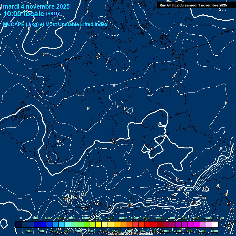Click the '3400' legend value label
This screenshot has height=236, width=236.
(202, 231)
